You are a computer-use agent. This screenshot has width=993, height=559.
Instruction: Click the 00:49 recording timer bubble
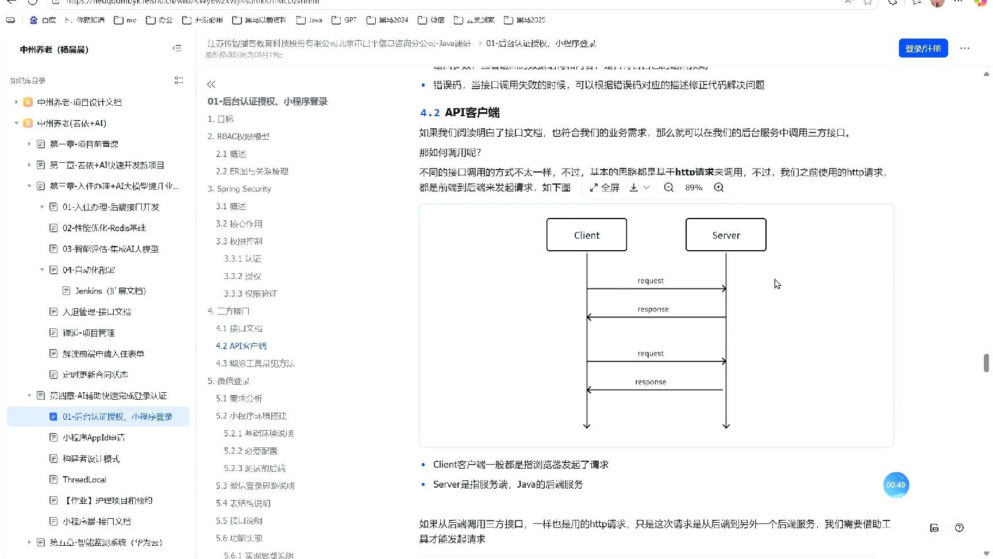click(896, 485)
